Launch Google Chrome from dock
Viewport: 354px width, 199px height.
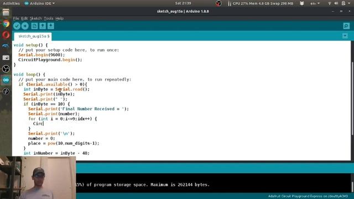tap(6, 24)
